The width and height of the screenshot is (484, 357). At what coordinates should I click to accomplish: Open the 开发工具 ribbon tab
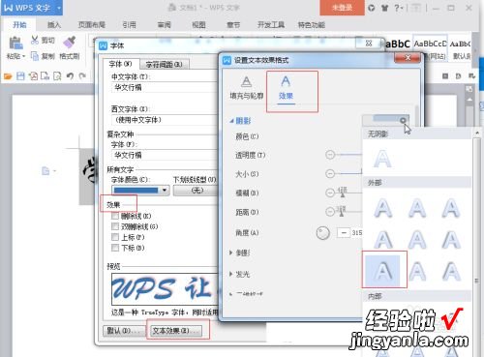tap(271, 25)
